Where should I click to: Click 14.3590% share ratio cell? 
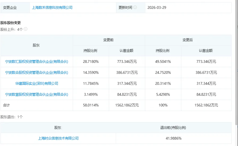click(x=91, y=72)
